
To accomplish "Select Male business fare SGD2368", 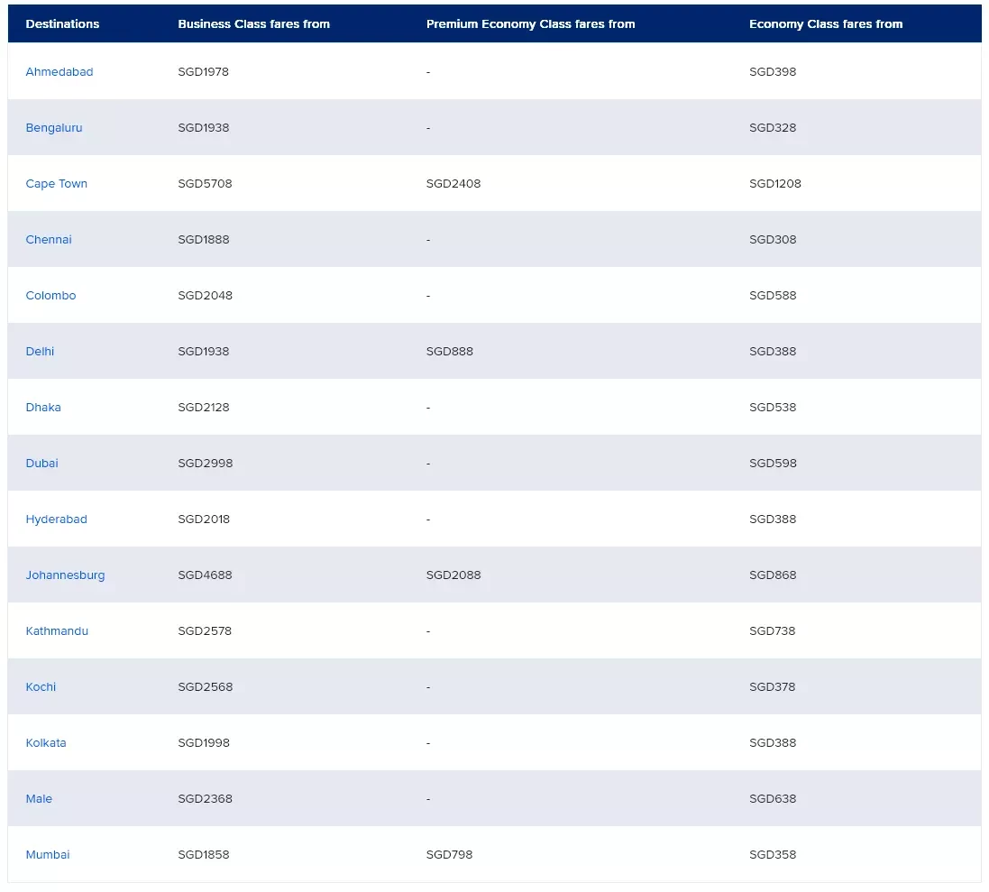I will click(x=205, y=798).
